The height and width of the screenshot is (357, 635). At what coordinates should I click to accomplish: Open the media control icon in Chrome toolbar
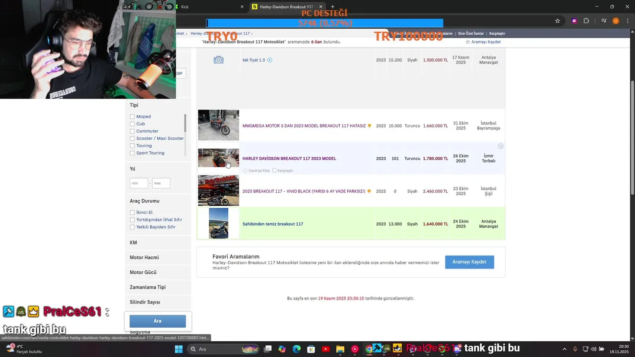point(604,21)
